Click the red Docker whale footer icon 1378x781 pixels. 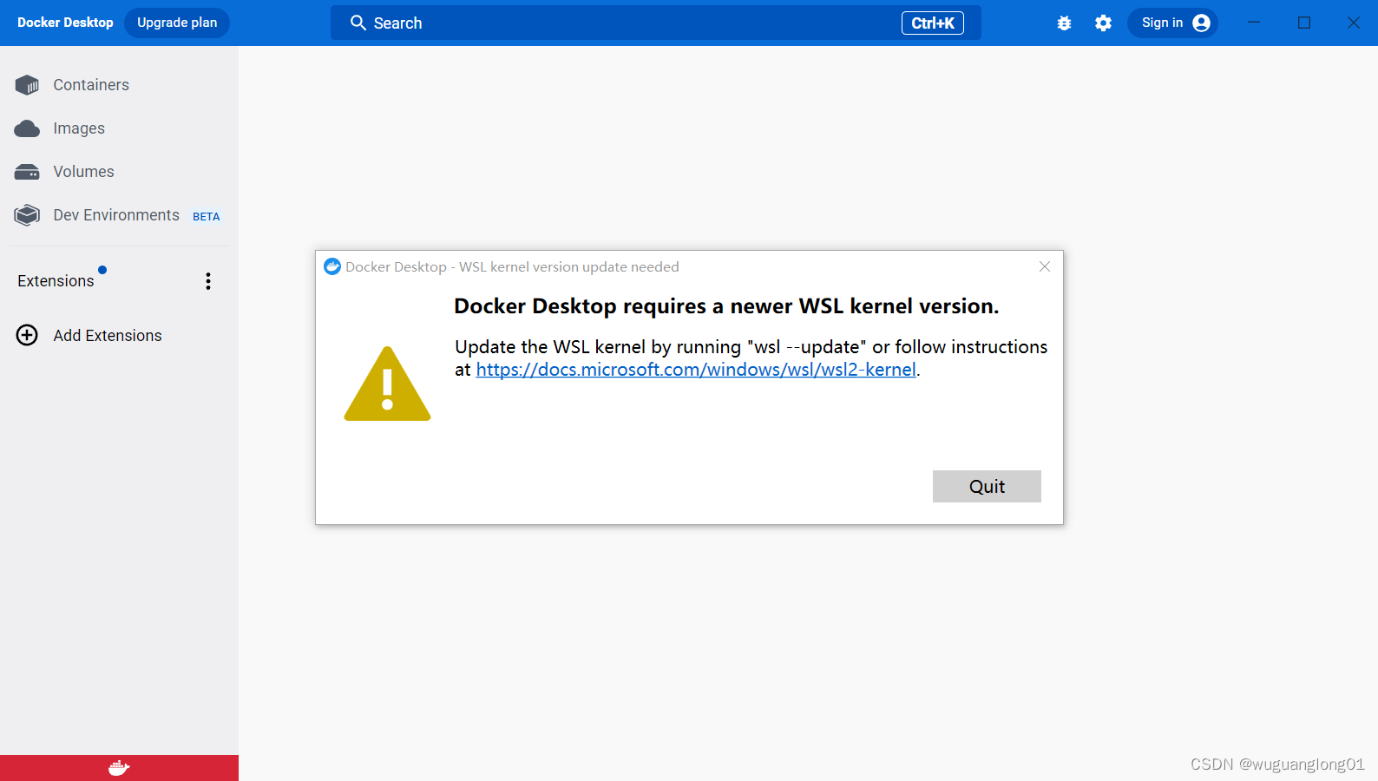pyautogui.click(x=119, y=767)
